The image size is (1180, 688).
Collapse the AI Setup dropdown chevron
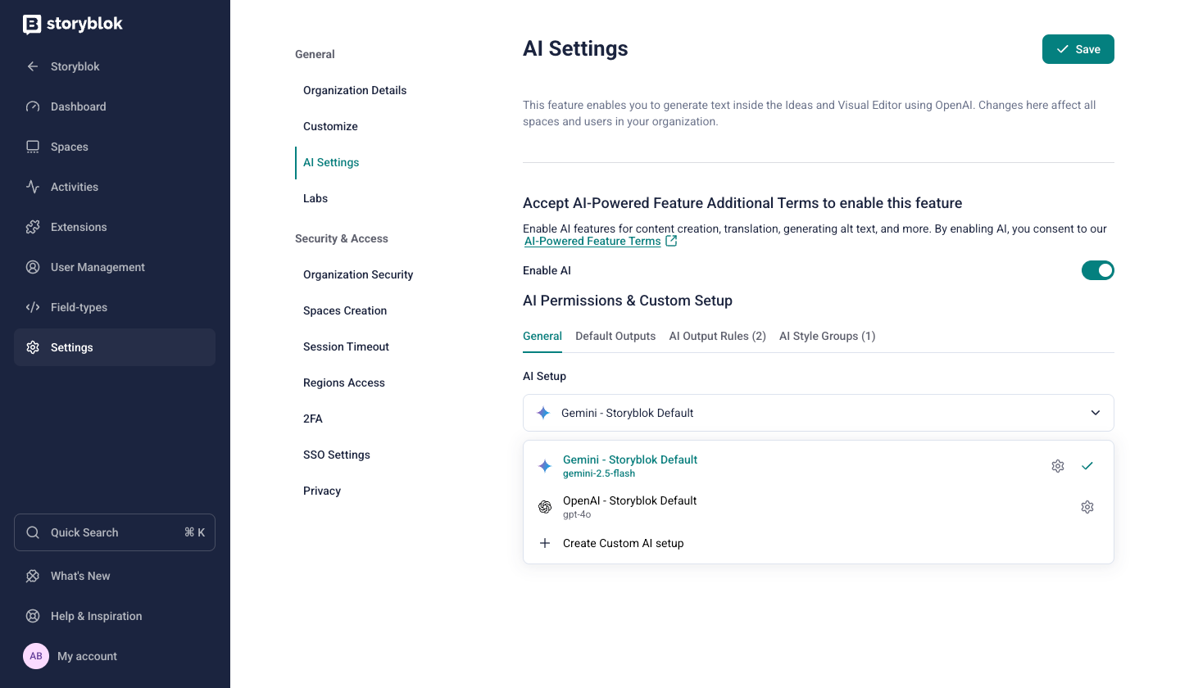(1096, 413)
